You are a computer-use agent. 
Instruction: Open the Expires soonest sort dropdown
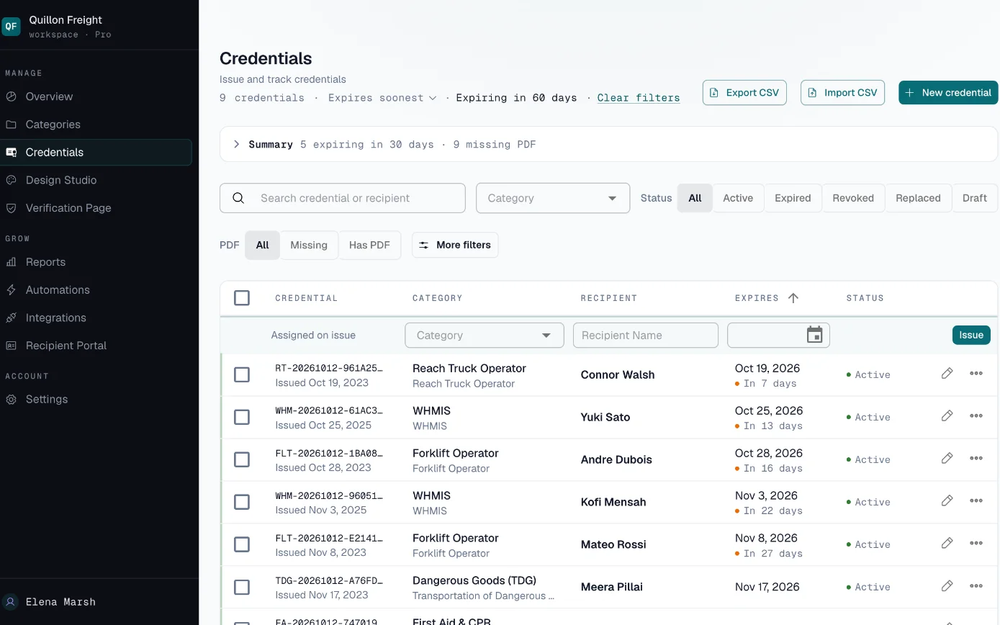382,98
